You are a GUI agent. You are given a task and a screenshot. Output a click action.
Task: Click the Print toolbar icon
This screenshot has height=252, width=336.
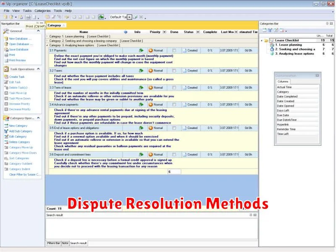click(28, 17)
